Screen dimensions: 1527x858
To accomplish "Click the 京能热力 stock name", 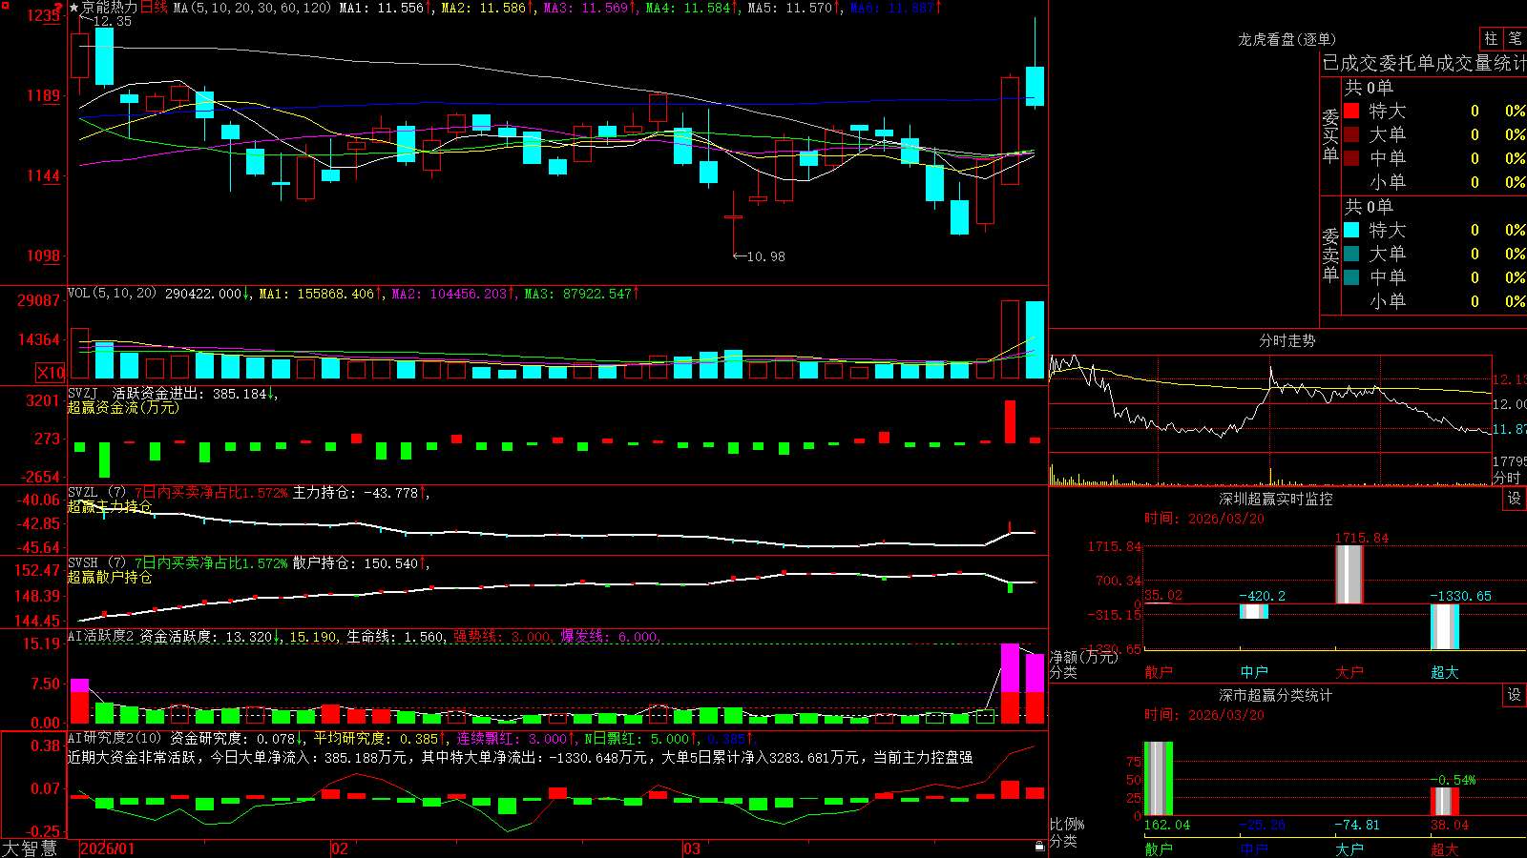I will coord(110,8).
